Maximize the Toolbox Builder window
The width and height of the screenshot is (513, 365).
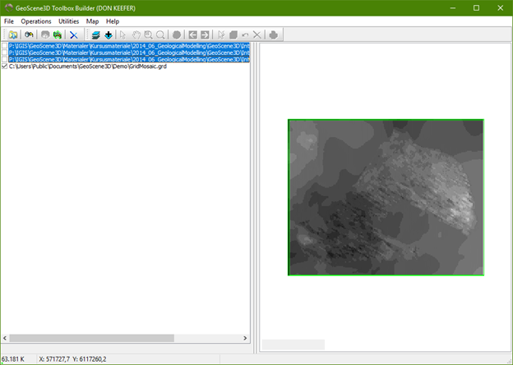(x=476, y=8)
